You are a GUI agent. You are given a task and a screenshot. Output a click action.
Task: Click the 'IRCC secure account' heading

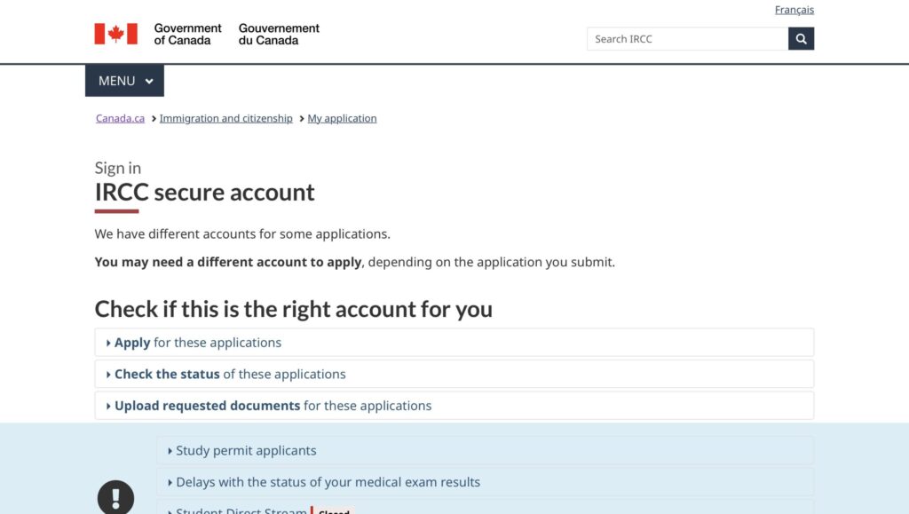point(205,193)
